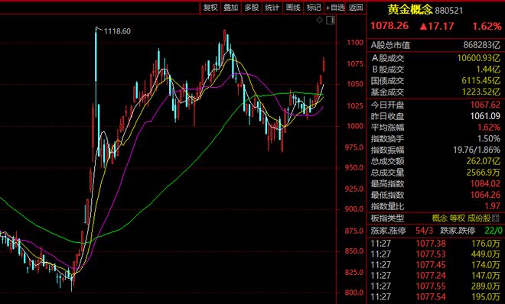Open the constituent stocks list icon
The image size is (505, 304).
[x=496, y=218]
